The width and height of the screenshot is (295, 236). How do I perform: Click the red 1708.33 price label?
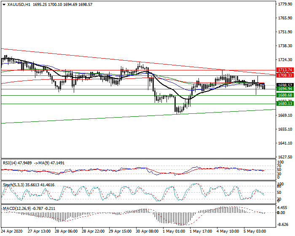[x=285, y=75]
